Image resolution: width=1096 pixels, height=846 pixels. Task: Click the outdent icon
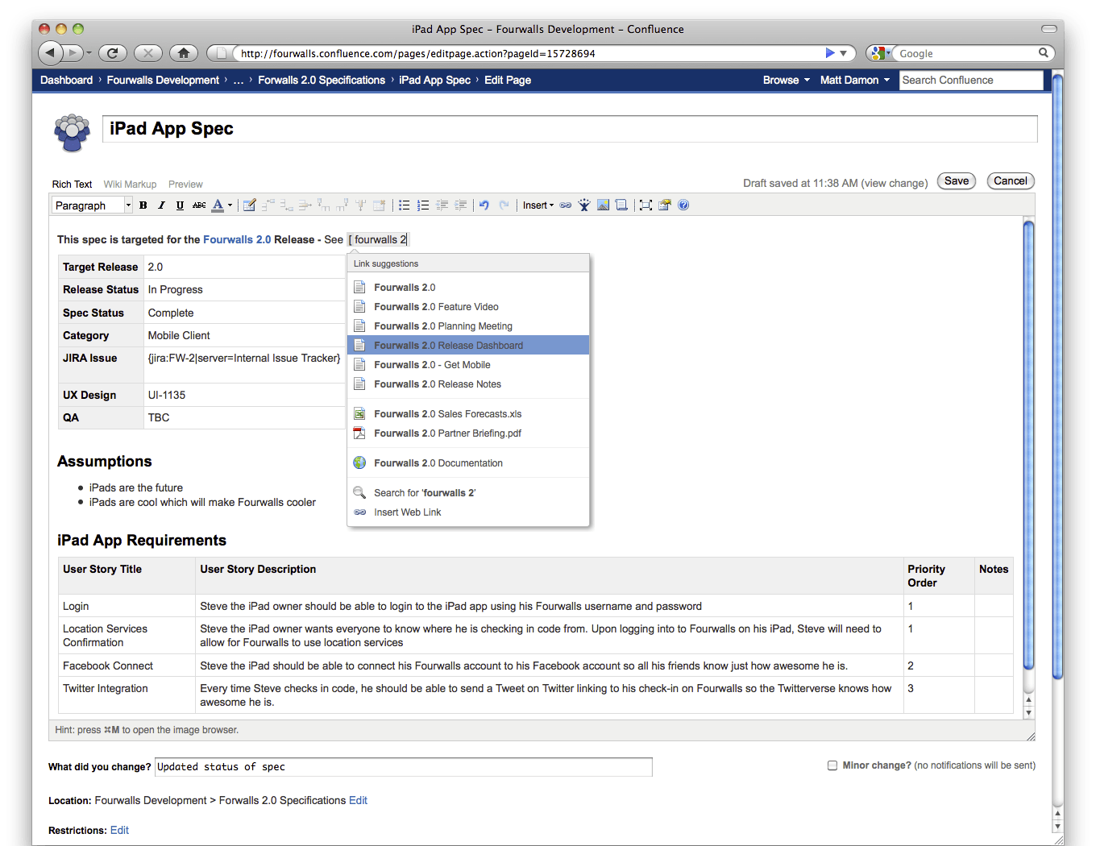[442, 205]
